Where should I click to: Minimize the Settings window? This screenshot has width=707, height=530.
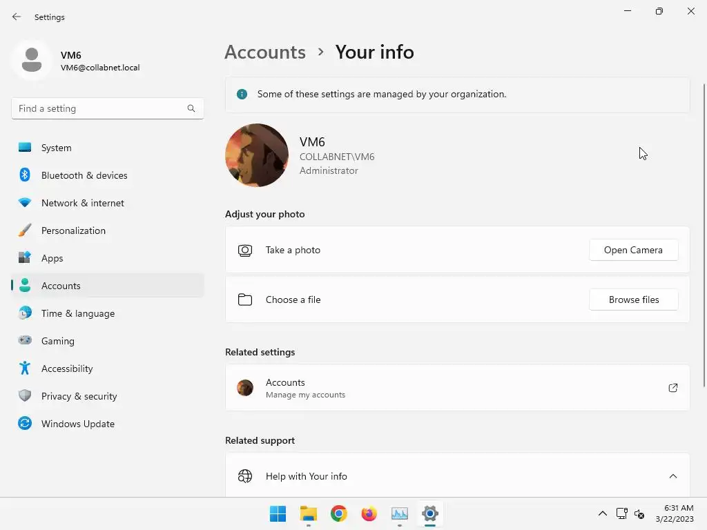627,11
